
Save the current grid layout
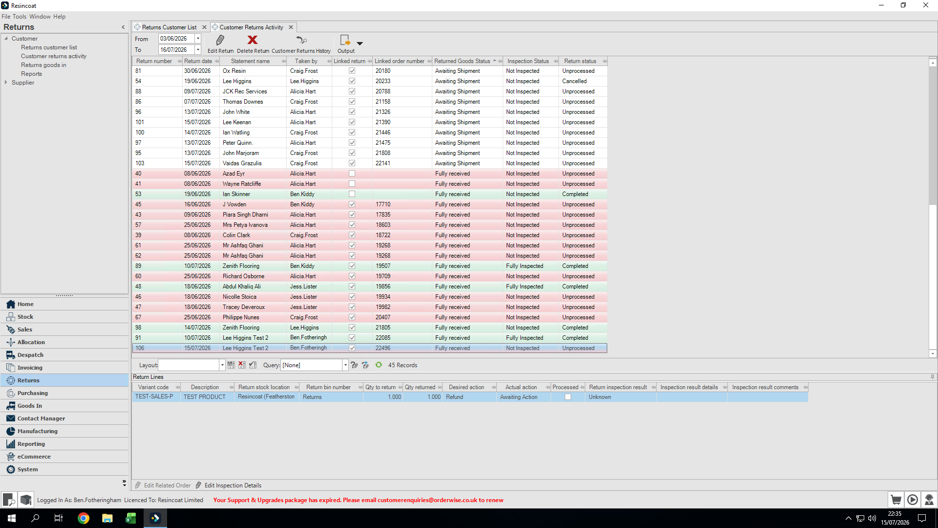coord(232,365)
